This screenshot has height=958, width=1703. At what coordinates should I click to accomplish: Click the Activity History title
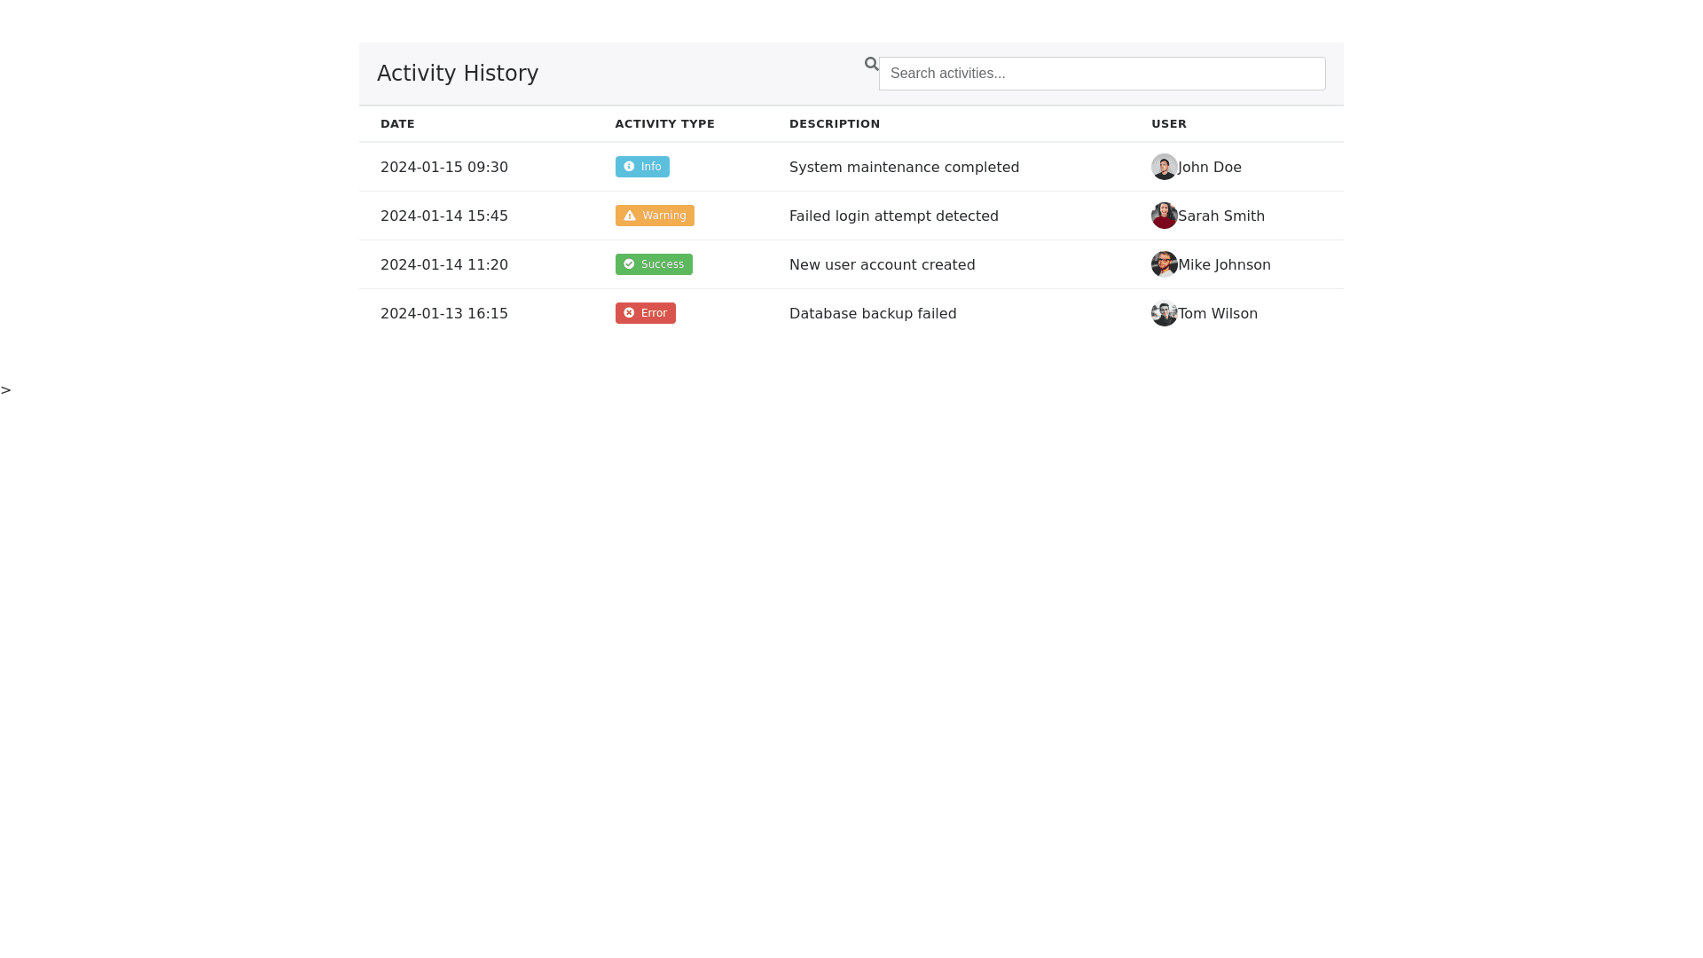tap(457, 74)
